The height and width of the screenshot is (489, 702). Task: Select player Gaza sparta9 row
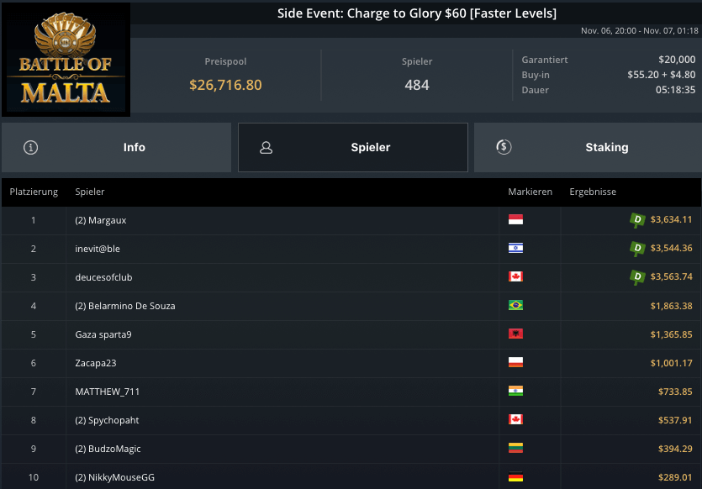(103, 334)
